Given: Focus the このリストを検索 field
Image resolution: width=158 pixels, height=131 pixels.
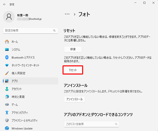Looking at the screenshot, I should click(92, 124).
